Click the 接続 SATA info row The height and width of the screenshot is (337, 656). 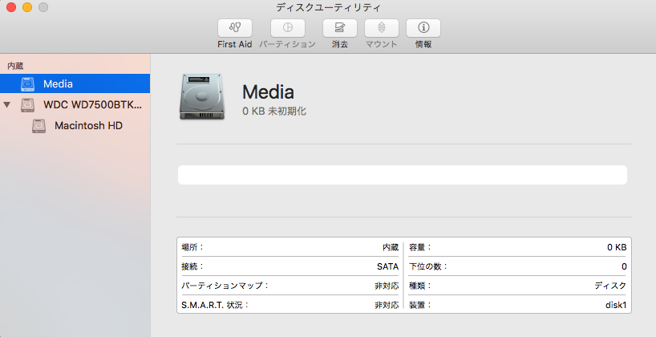coord(290,266)
